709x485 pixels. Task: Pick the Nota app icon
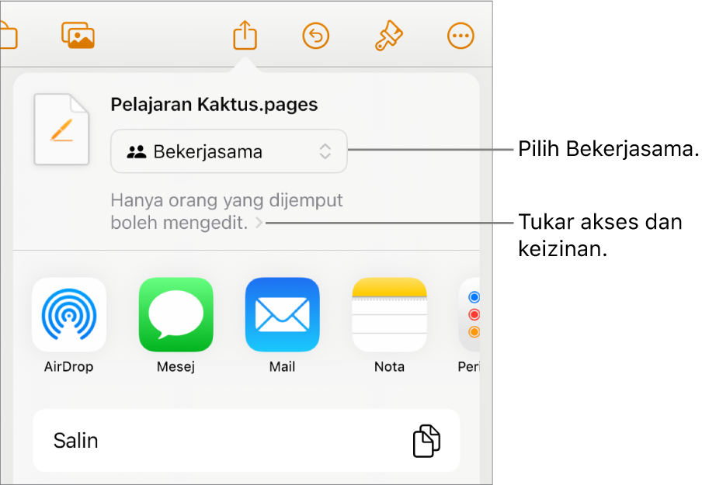[x=389, y=314]
